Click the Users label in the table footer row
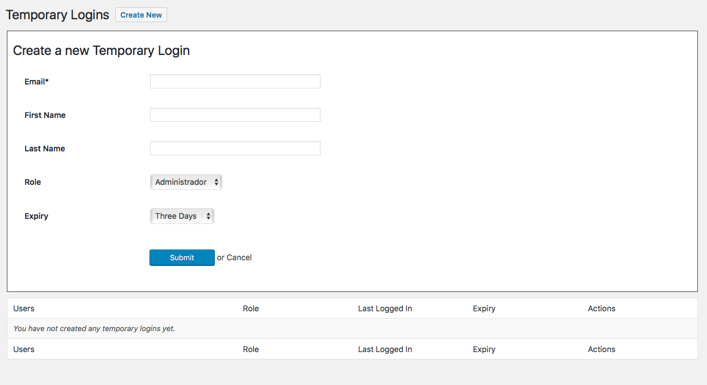Screen dimensions: 707x385 point(24,349)
